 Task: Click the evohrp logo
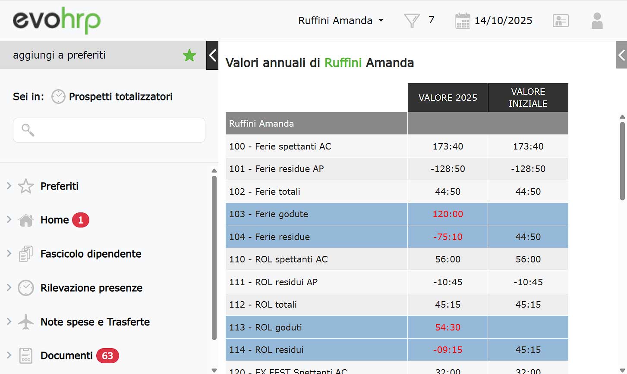[x=57, y=20]
